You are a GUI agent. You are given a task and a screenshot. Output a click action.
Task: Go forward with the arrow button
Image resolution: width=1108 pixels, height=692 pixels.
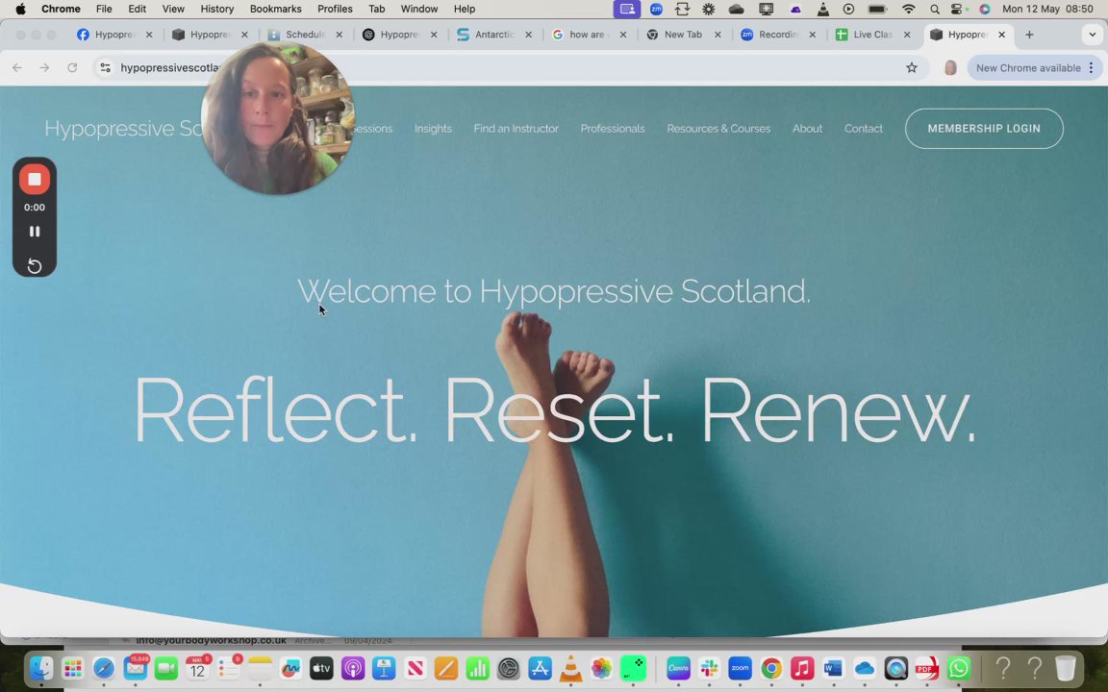[44, 68]
